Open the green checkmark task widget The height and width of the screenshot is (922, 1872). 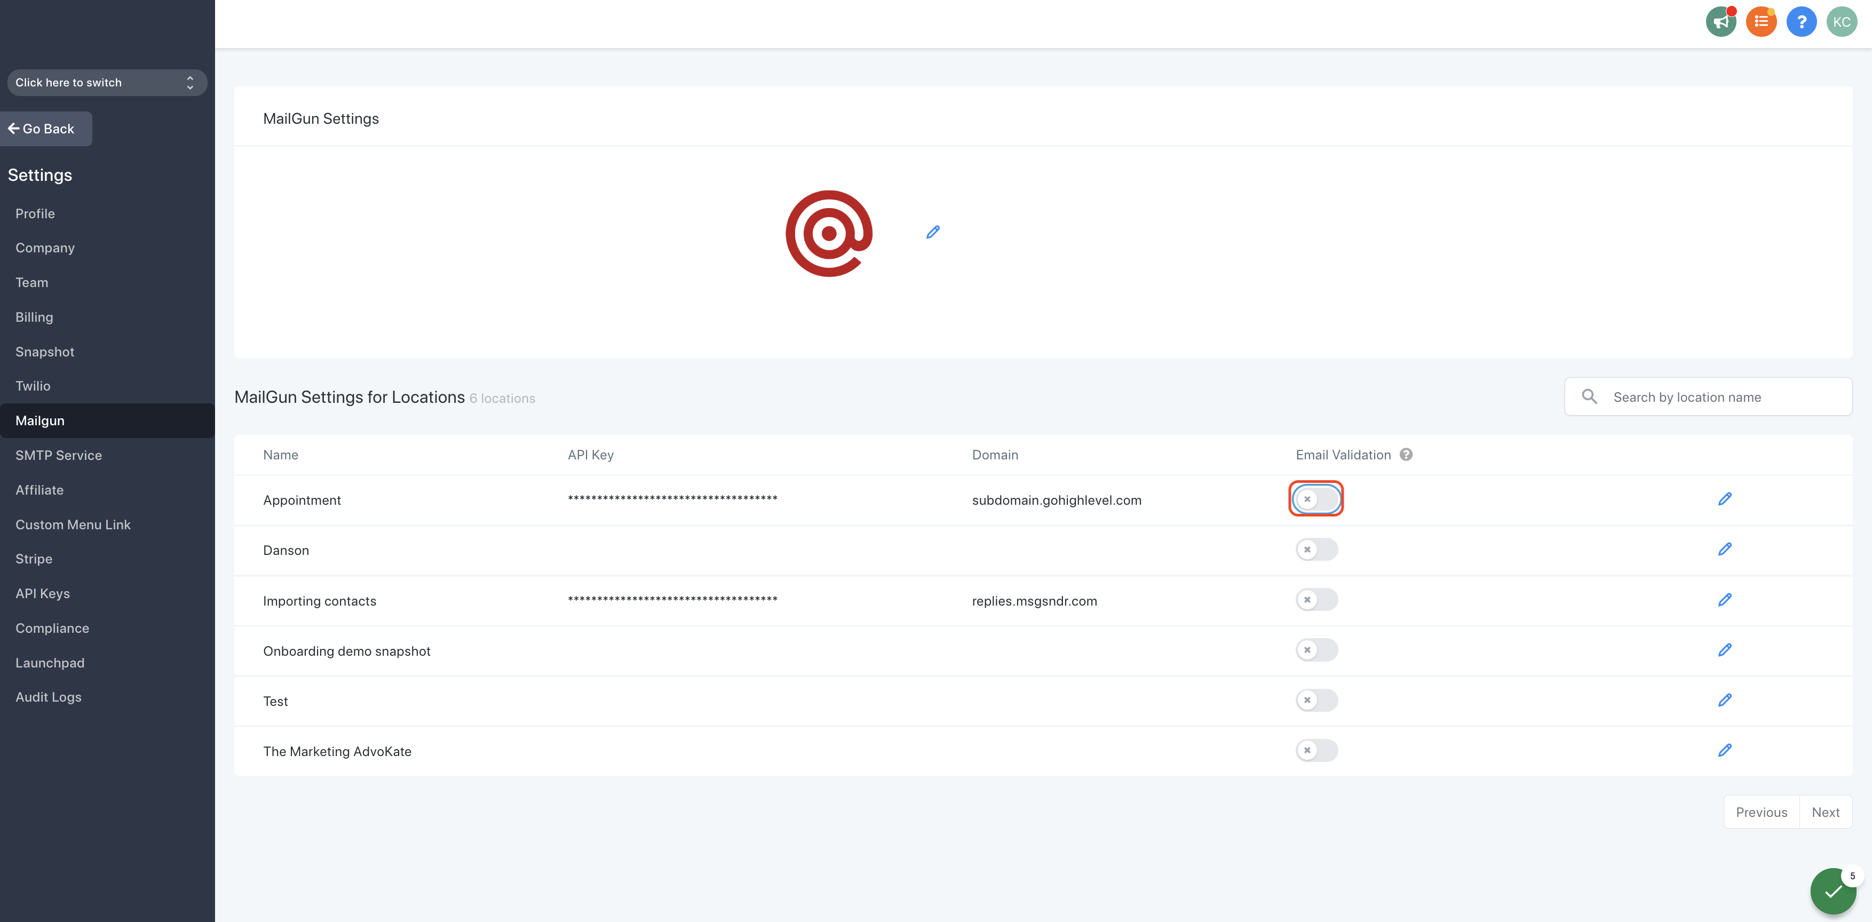point(1833,892)
